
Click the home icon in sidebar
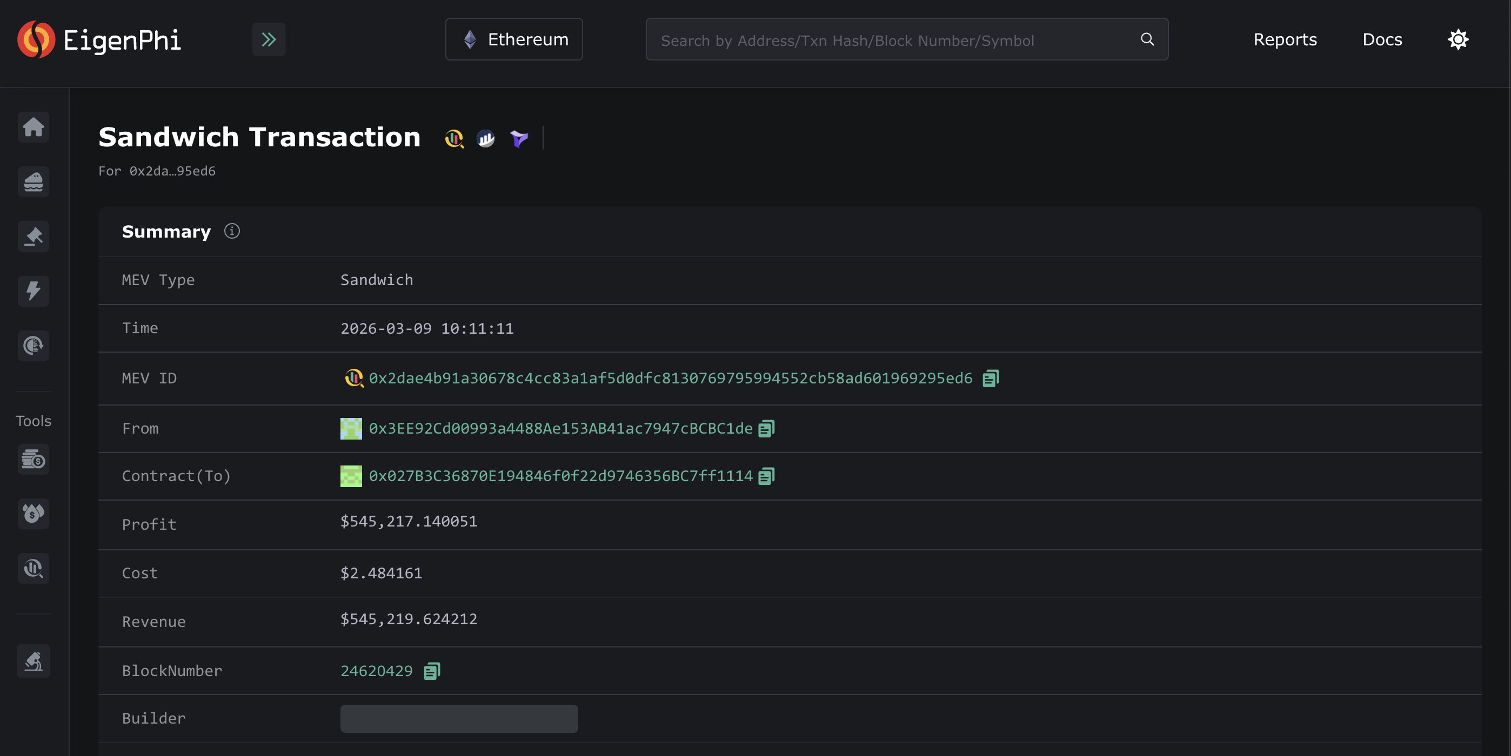pos(34,126)
